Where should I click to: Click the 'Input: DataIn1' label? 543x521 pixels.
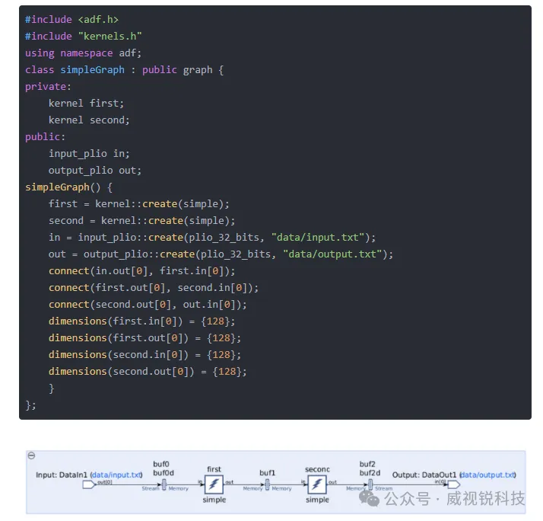click(x=62, y=475)
